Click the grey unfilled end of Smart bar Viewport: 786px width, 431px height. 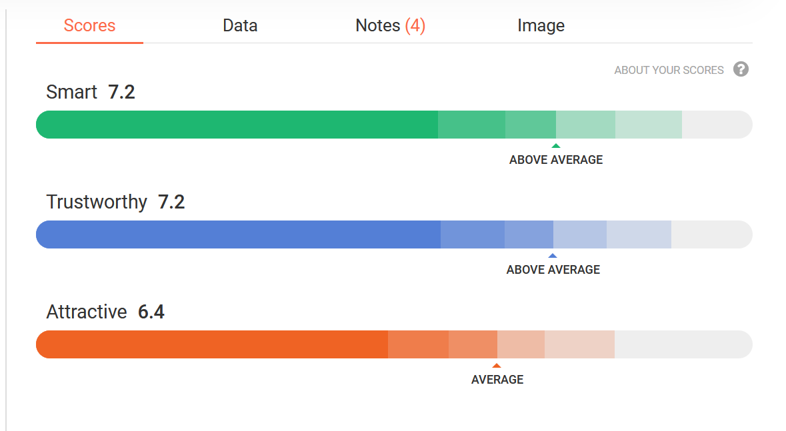coord(717,125)
